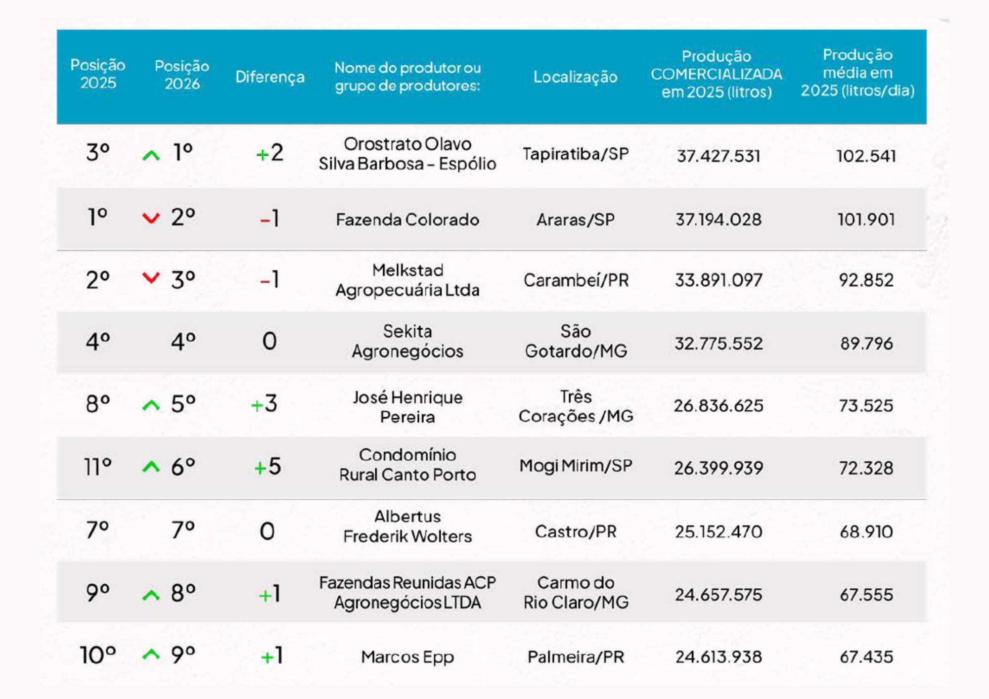Click the Posição 2025 column header
The image size is (989, 699).
98,74
